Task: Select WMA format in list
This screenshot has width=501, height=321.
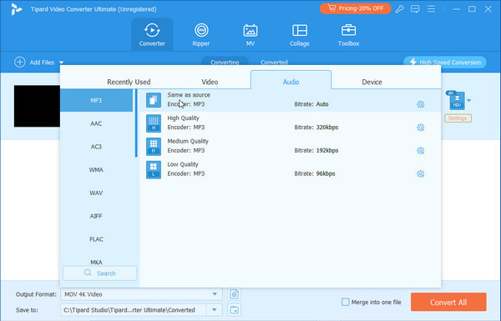Action: point(96,170)
